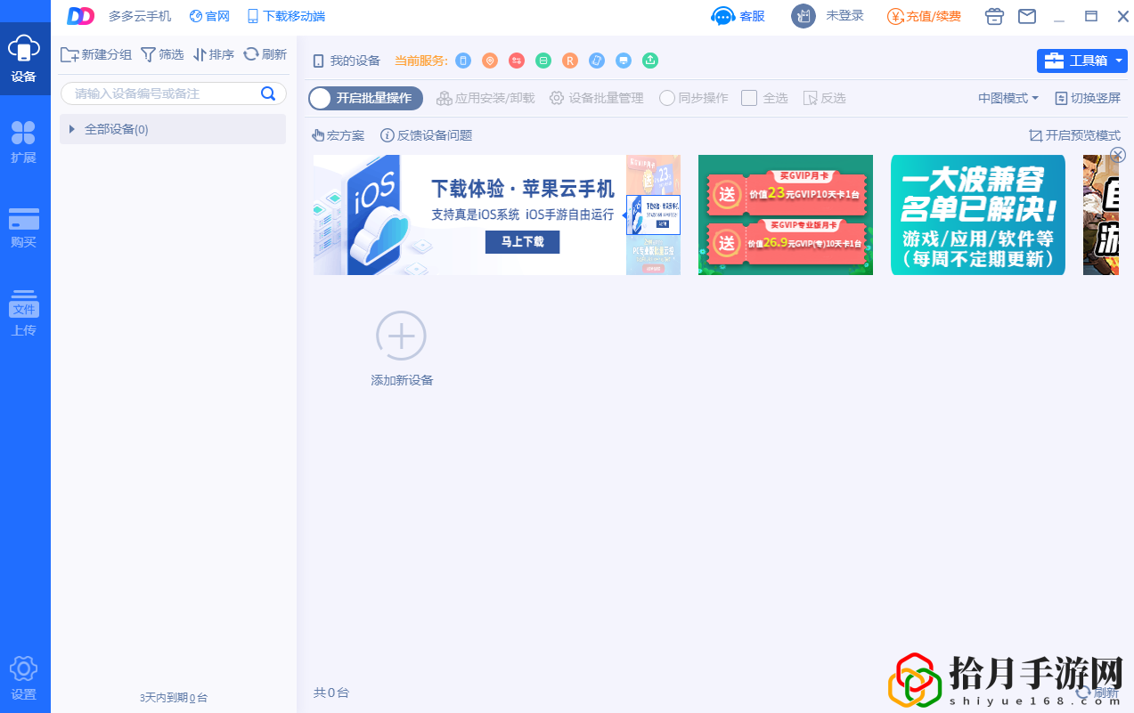This screenshot has width=1134, height=713.
Task: Click 反选 invert selection
Action: click(824, 98)
